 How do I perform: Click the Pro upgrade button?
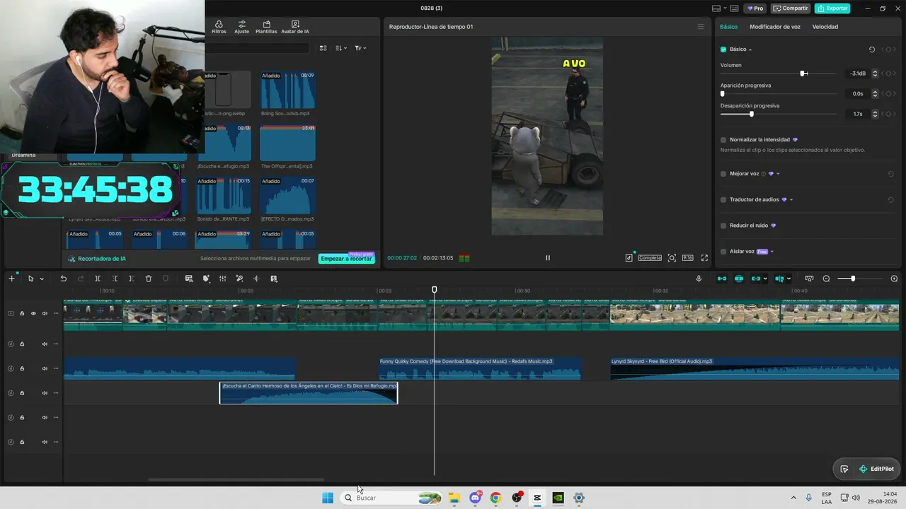point(755,8)
